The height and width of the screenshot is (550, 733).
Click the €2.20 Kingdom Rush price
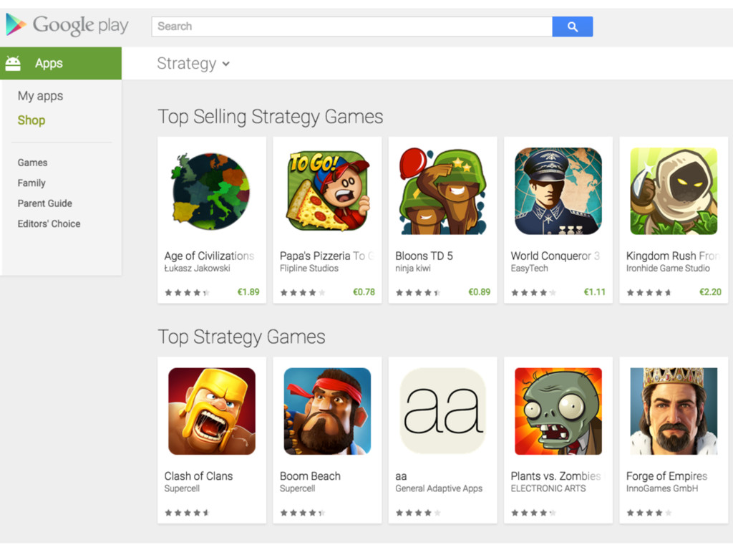(710, 292)
